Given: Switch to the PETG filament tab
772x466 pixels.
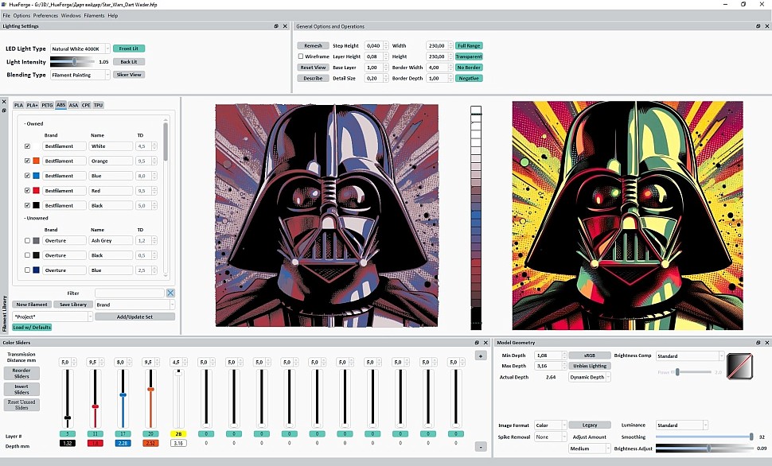Looking at the screenshot, I should point(48,105).
